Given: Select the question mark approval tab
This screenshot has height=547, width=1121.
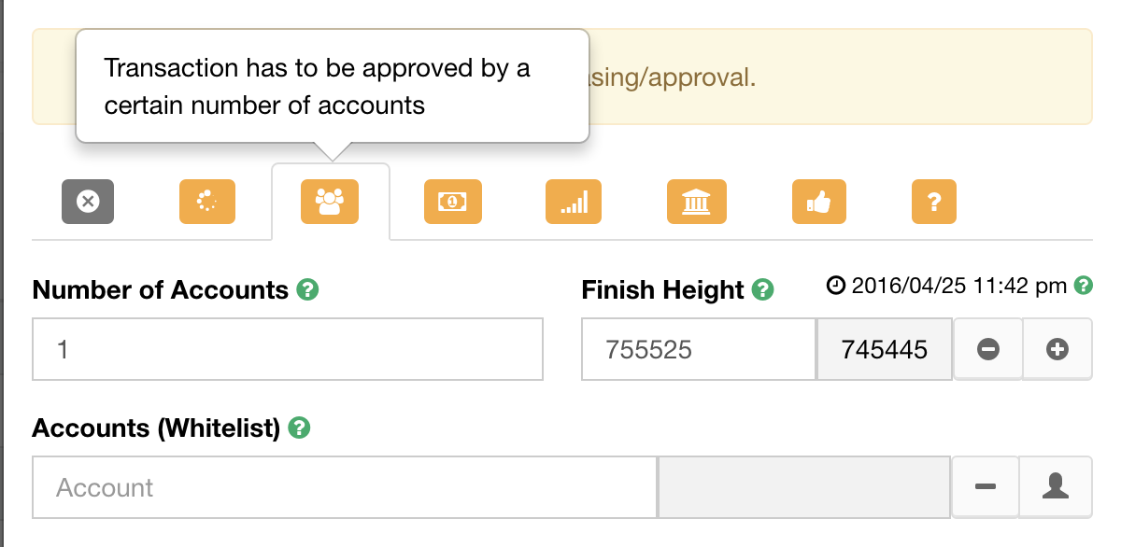Looking at the screenshot, I should pyautogui.click(x=934, y=201).
